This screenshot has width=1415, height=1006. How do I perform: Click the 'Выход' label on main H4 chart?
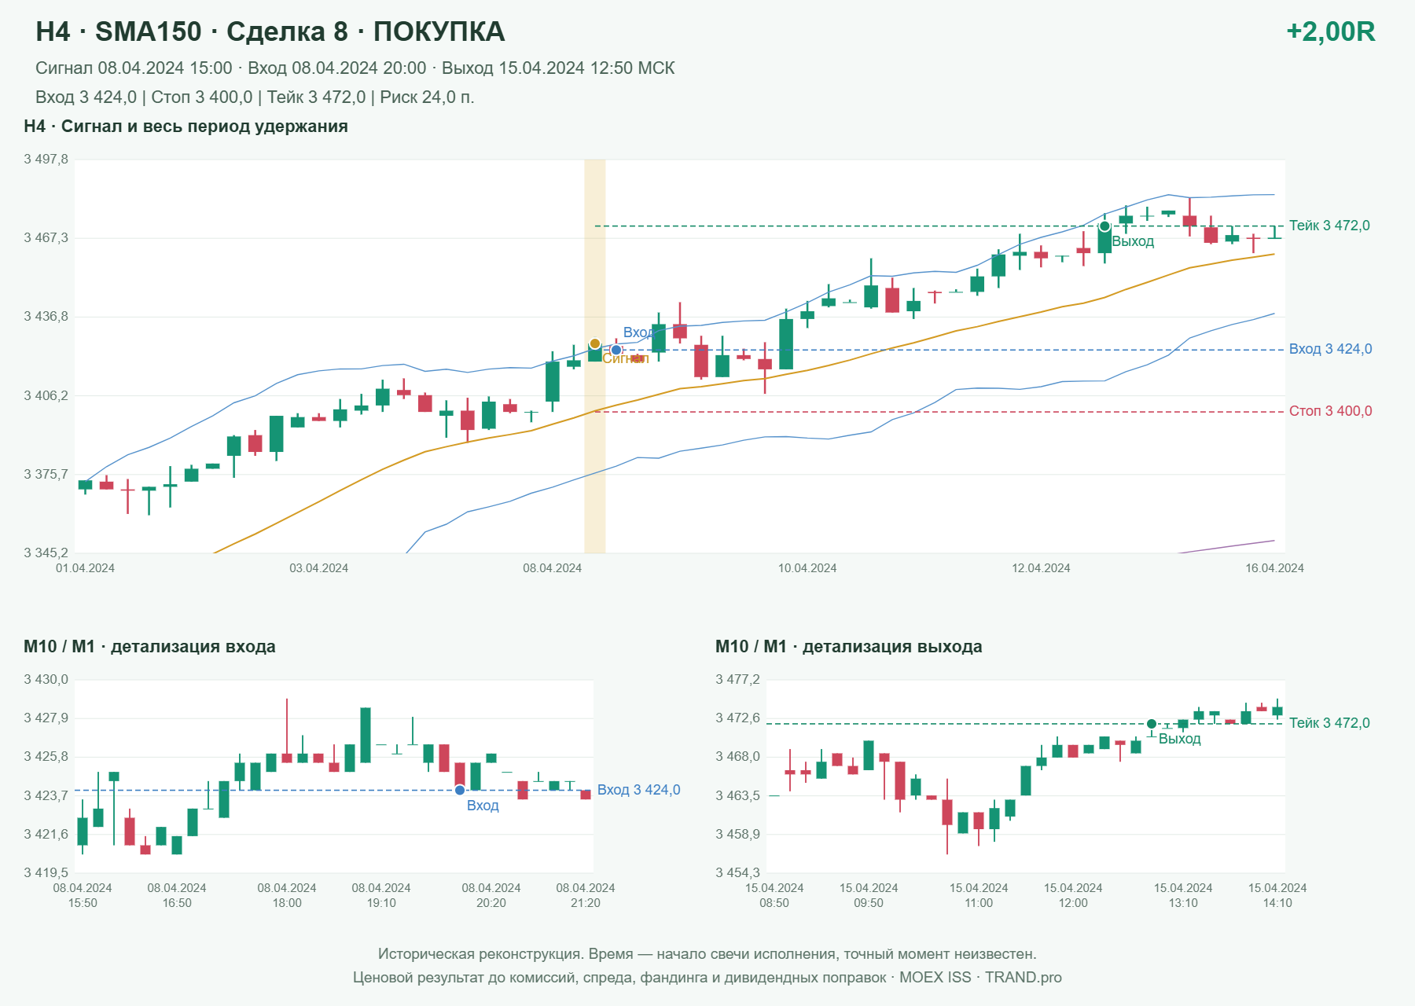tap(1133, 241)
